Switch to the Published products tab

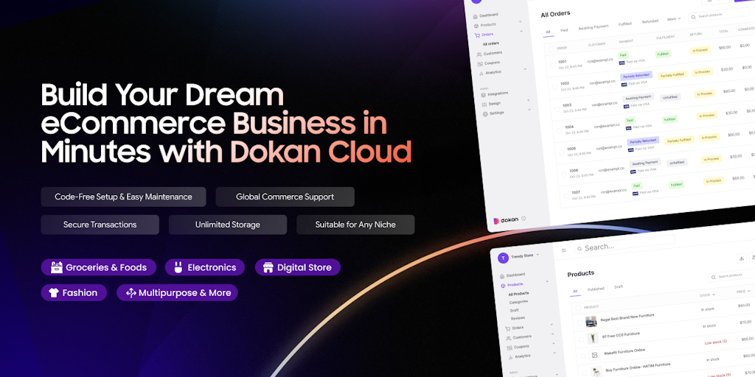pos(596,289)
